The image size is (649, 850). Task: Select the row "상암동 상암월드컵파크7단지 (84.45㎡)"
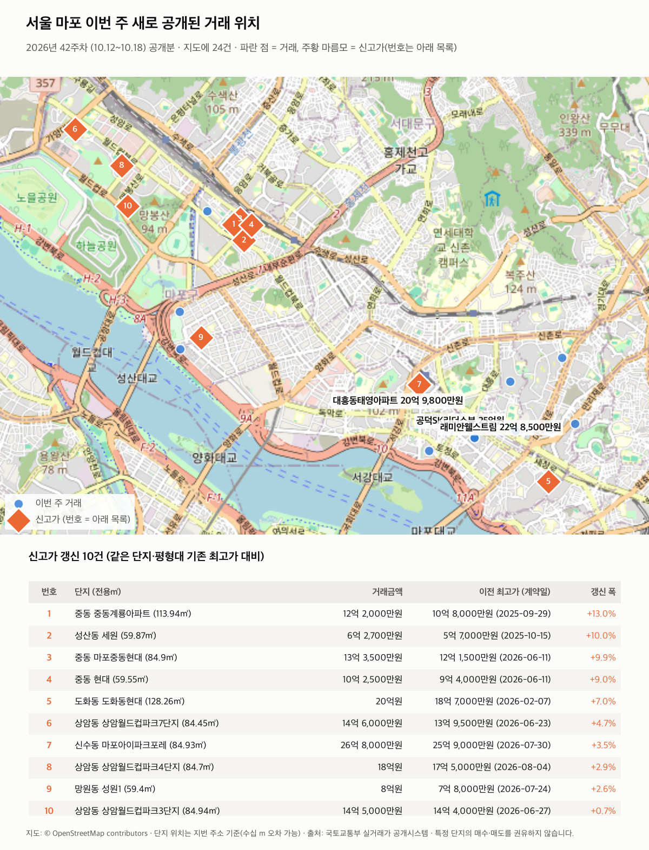(x=325, y=723)
